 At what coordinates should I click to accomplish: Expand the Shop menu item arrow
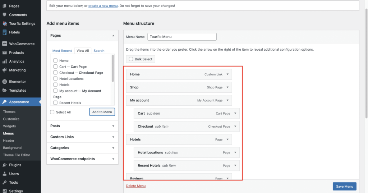pyautogui.click(x=227, y=87)
